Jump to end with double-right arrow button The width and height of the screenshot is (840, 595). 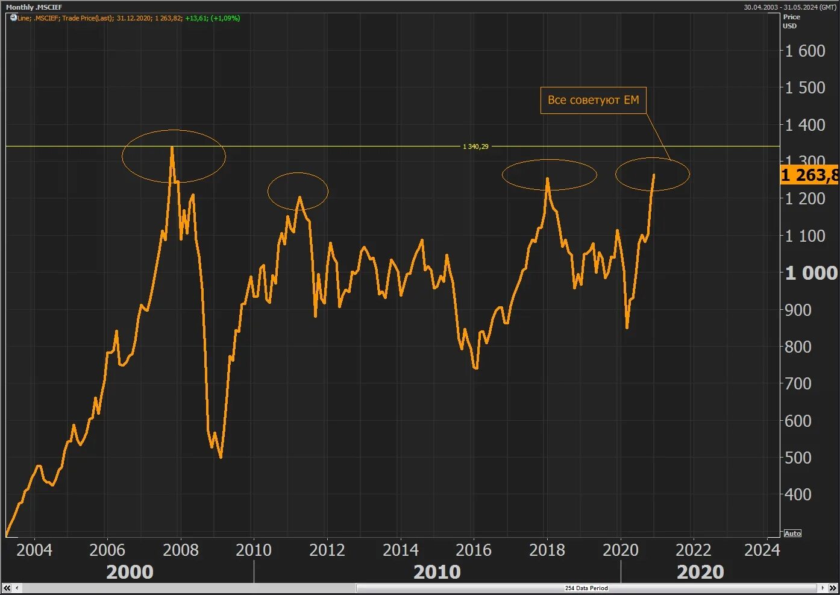click(833, 588)
